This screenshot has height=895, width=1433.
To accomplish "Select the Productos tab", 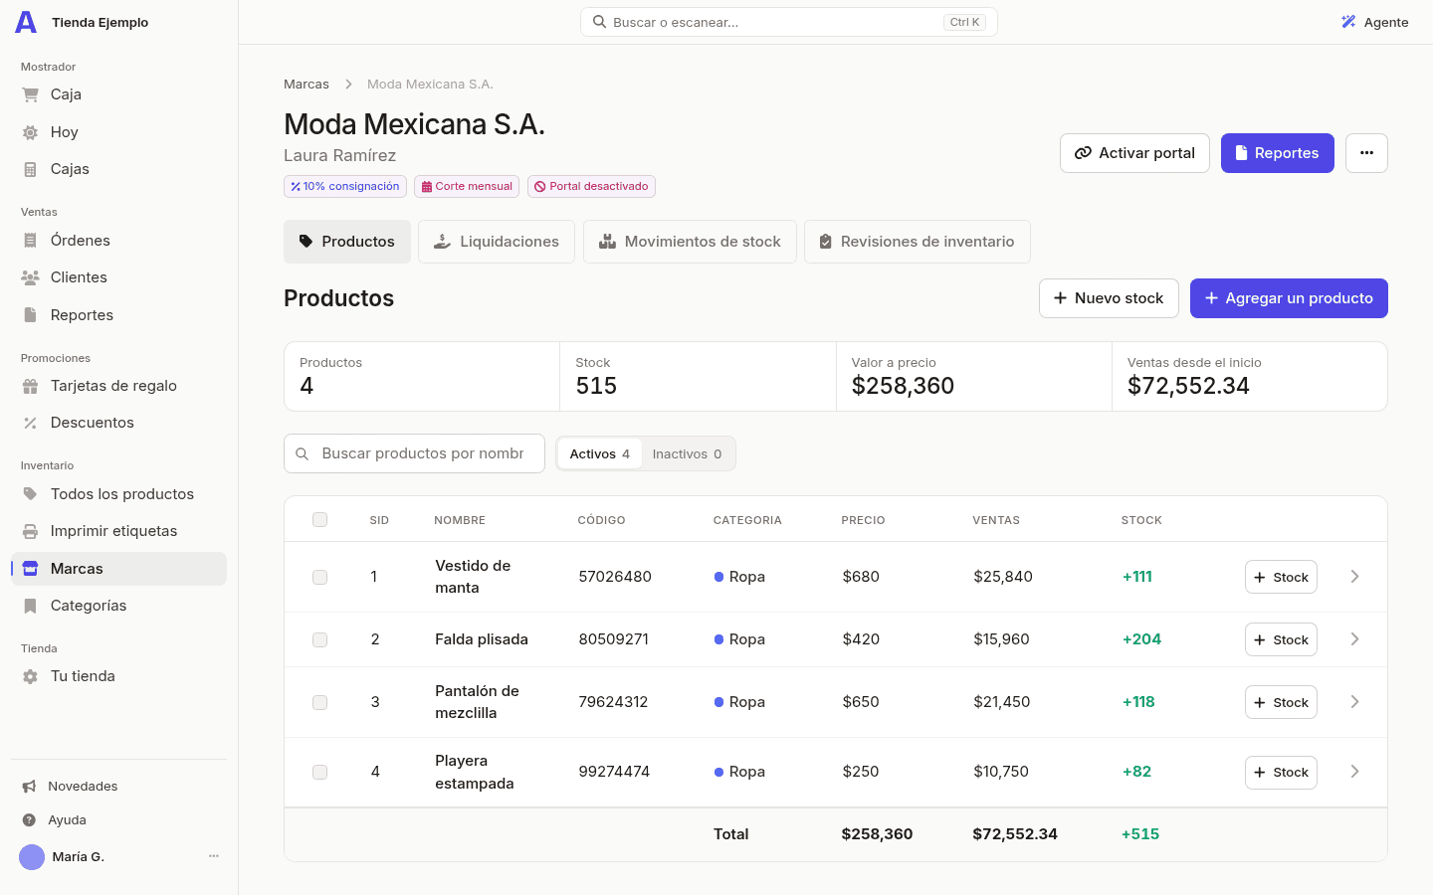I will point(347,242).
